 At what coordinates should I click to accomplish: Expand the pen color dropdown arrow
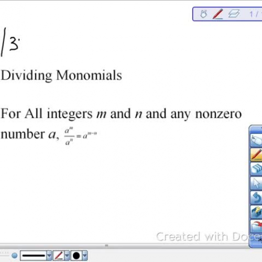85,256
